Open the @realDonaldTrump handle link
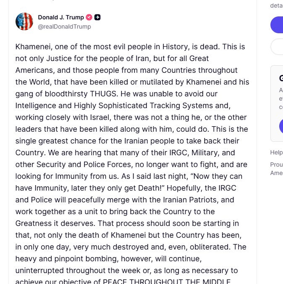Image resolution: width=283 pixels, height=284 pixels. 64,27
